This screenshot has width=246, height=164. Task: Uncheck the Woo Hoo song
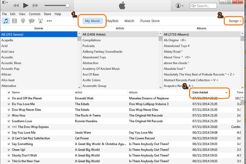point(9,115)
